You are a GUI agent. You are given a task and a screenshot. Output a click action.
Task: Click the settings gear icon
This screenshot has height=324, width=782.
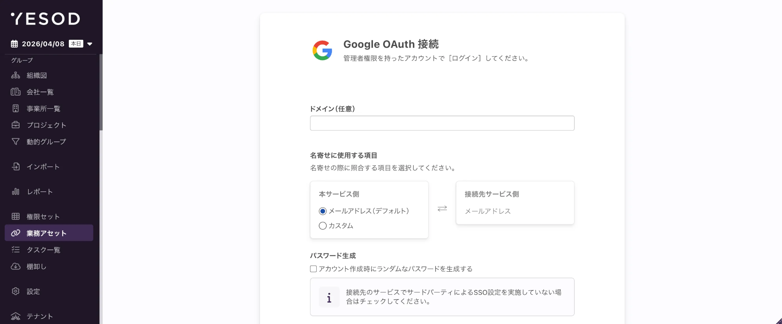pos(16,291)
